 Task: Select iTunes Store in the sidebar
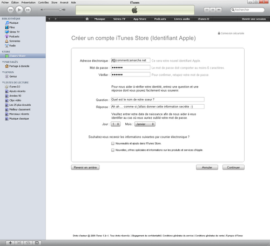[x=23, y=56]
